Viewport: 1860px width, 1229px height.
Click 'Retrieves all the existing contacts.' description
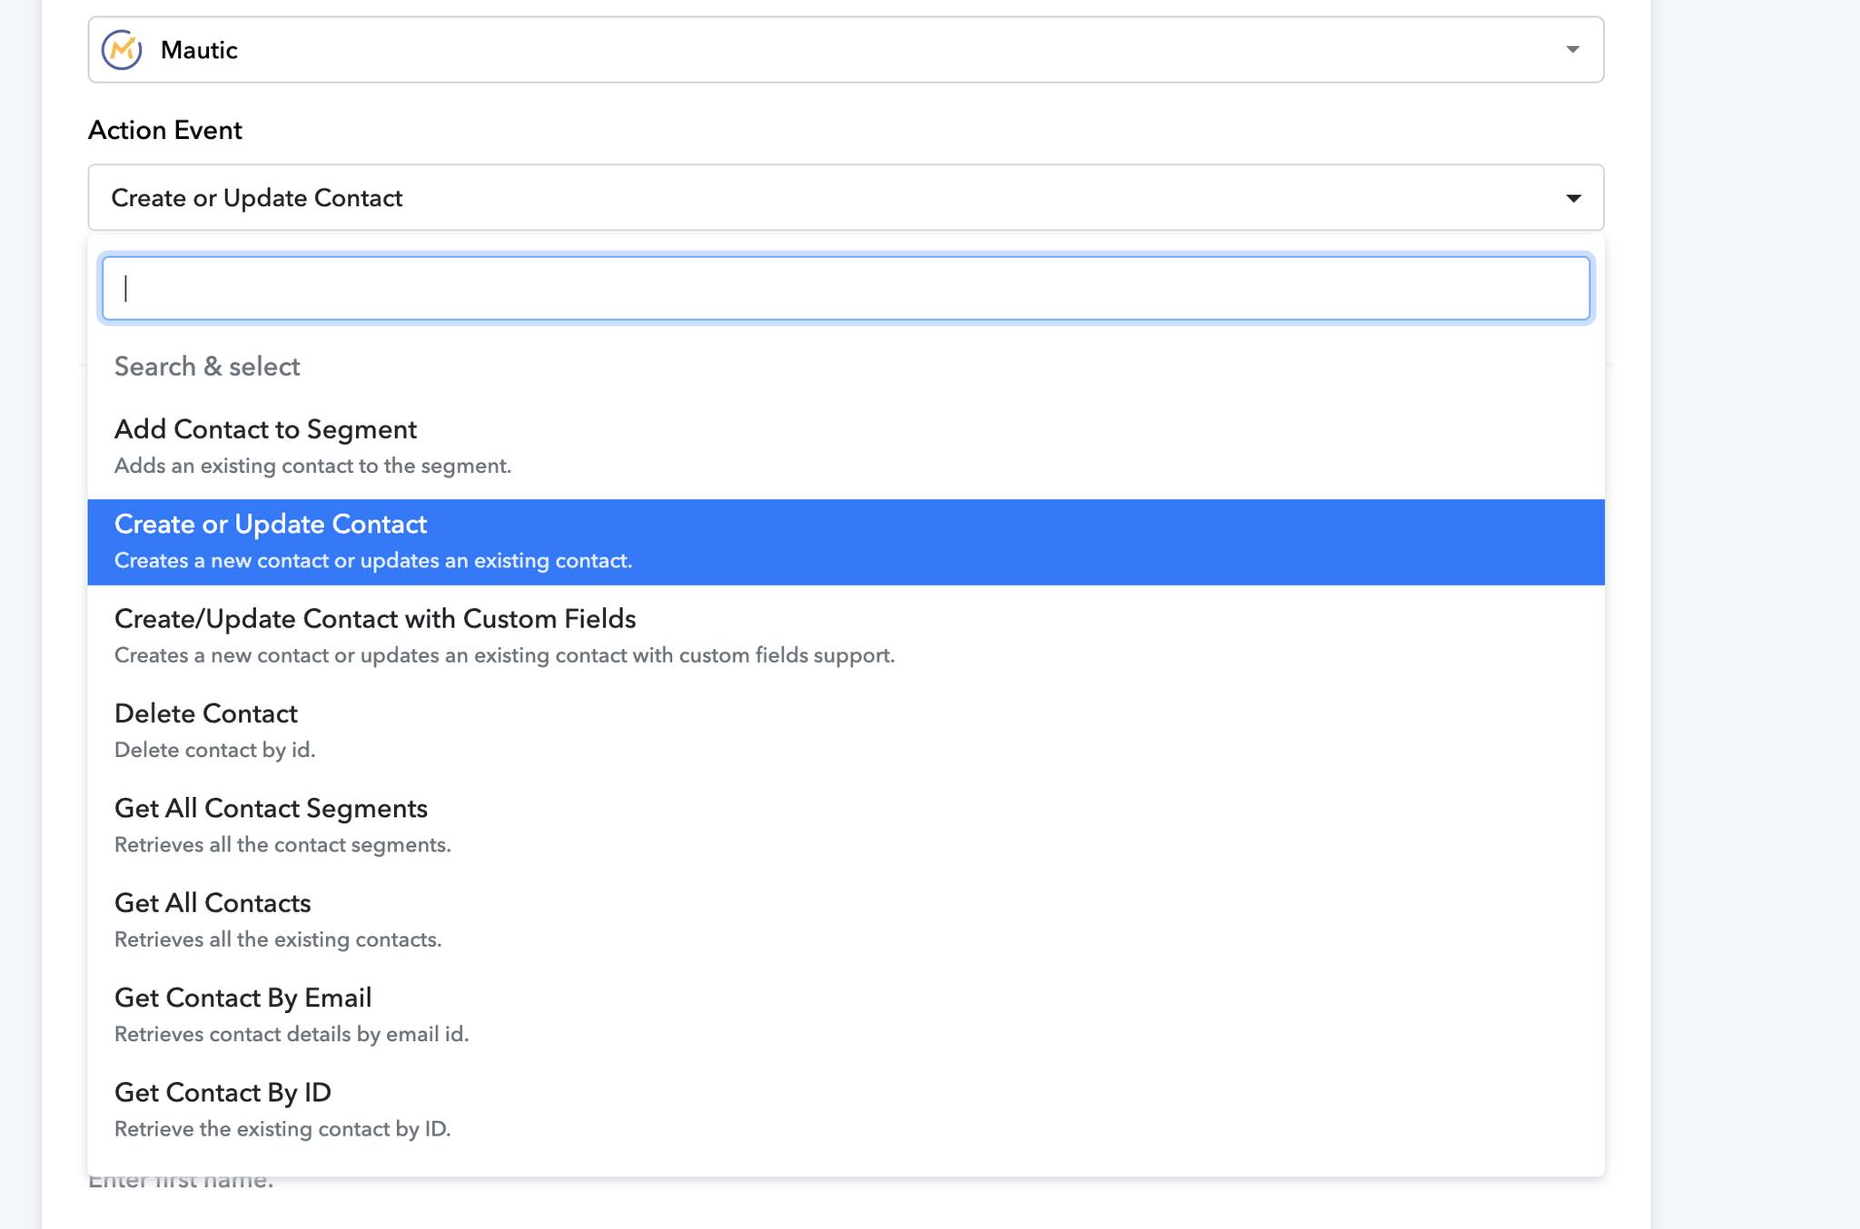[x=278, y=939]
